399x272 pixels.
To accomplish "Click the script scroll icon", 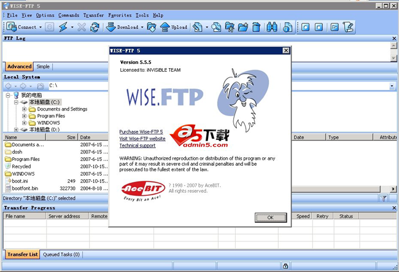I will pyautogui.click(x=348, y=27).
